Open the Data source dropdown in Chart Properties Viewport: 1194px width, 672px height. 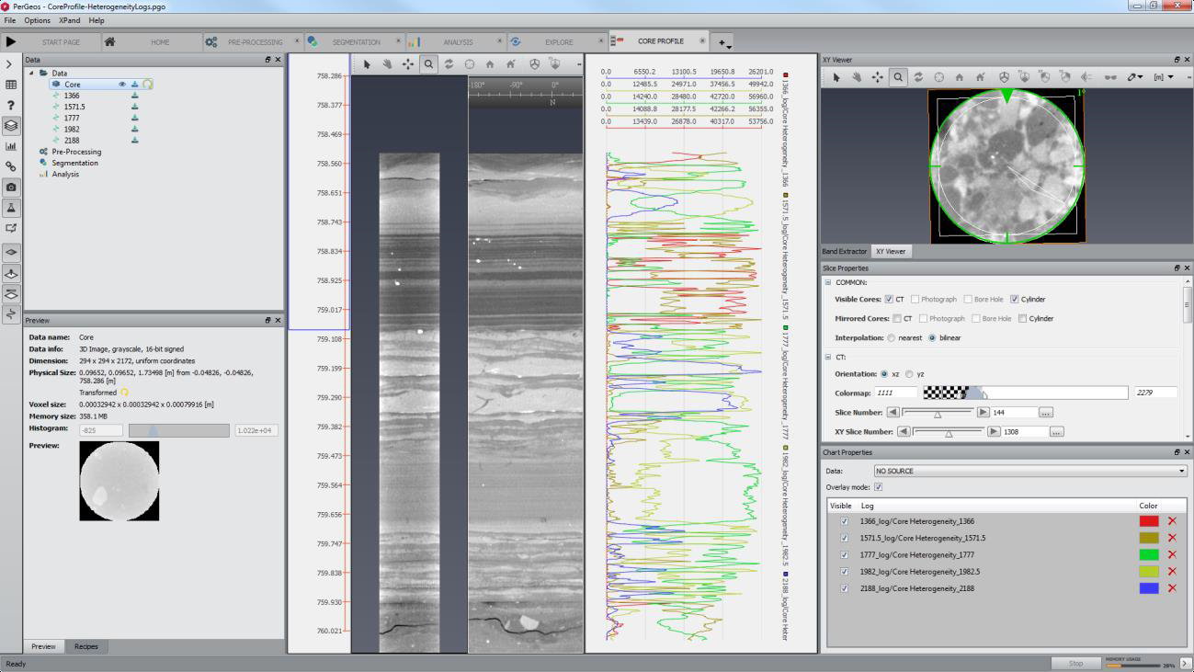[x=1029, y=471]
